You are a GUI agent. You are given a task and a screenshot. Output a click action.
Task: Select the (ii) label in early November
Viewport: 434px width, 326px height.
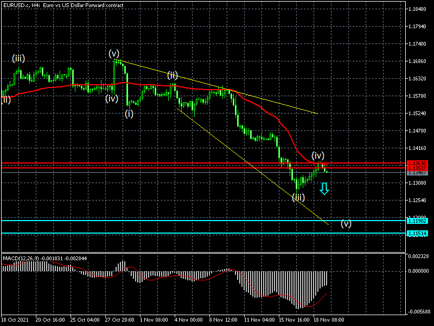coord(173,74)
